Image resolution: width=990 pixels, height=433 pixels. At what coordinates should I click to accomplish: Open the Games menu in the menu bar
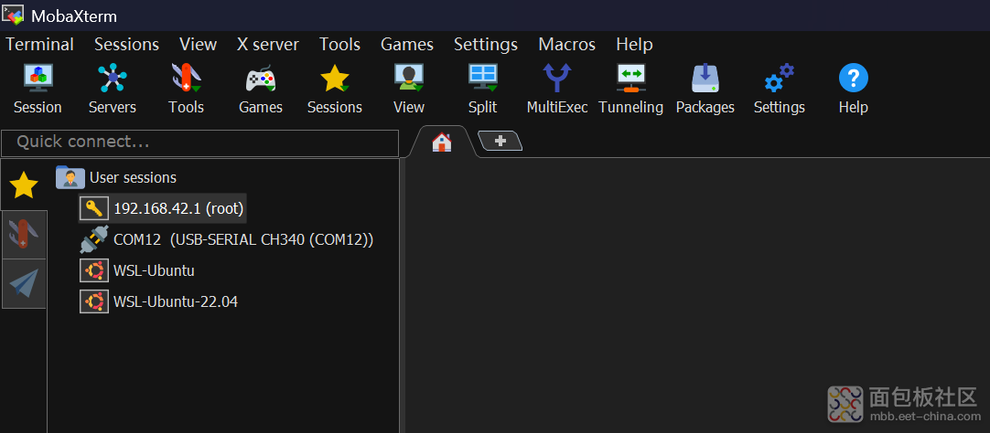(407, 45)
